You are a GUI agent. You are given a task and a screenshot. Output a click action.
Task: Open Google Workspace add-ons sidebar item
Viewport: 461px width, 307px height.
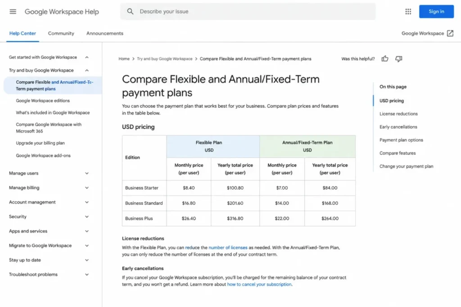pos(43,156)
